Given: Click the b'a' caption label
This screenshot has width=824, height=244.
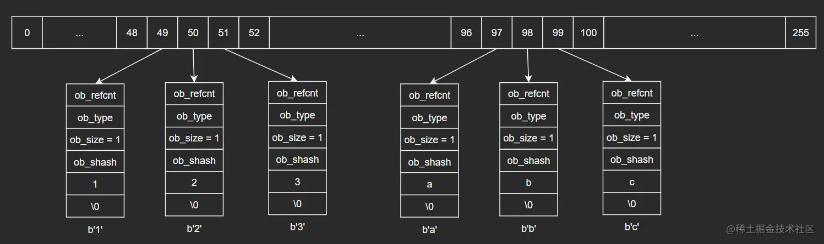Looking at the screenshot, I should [429, 230].
